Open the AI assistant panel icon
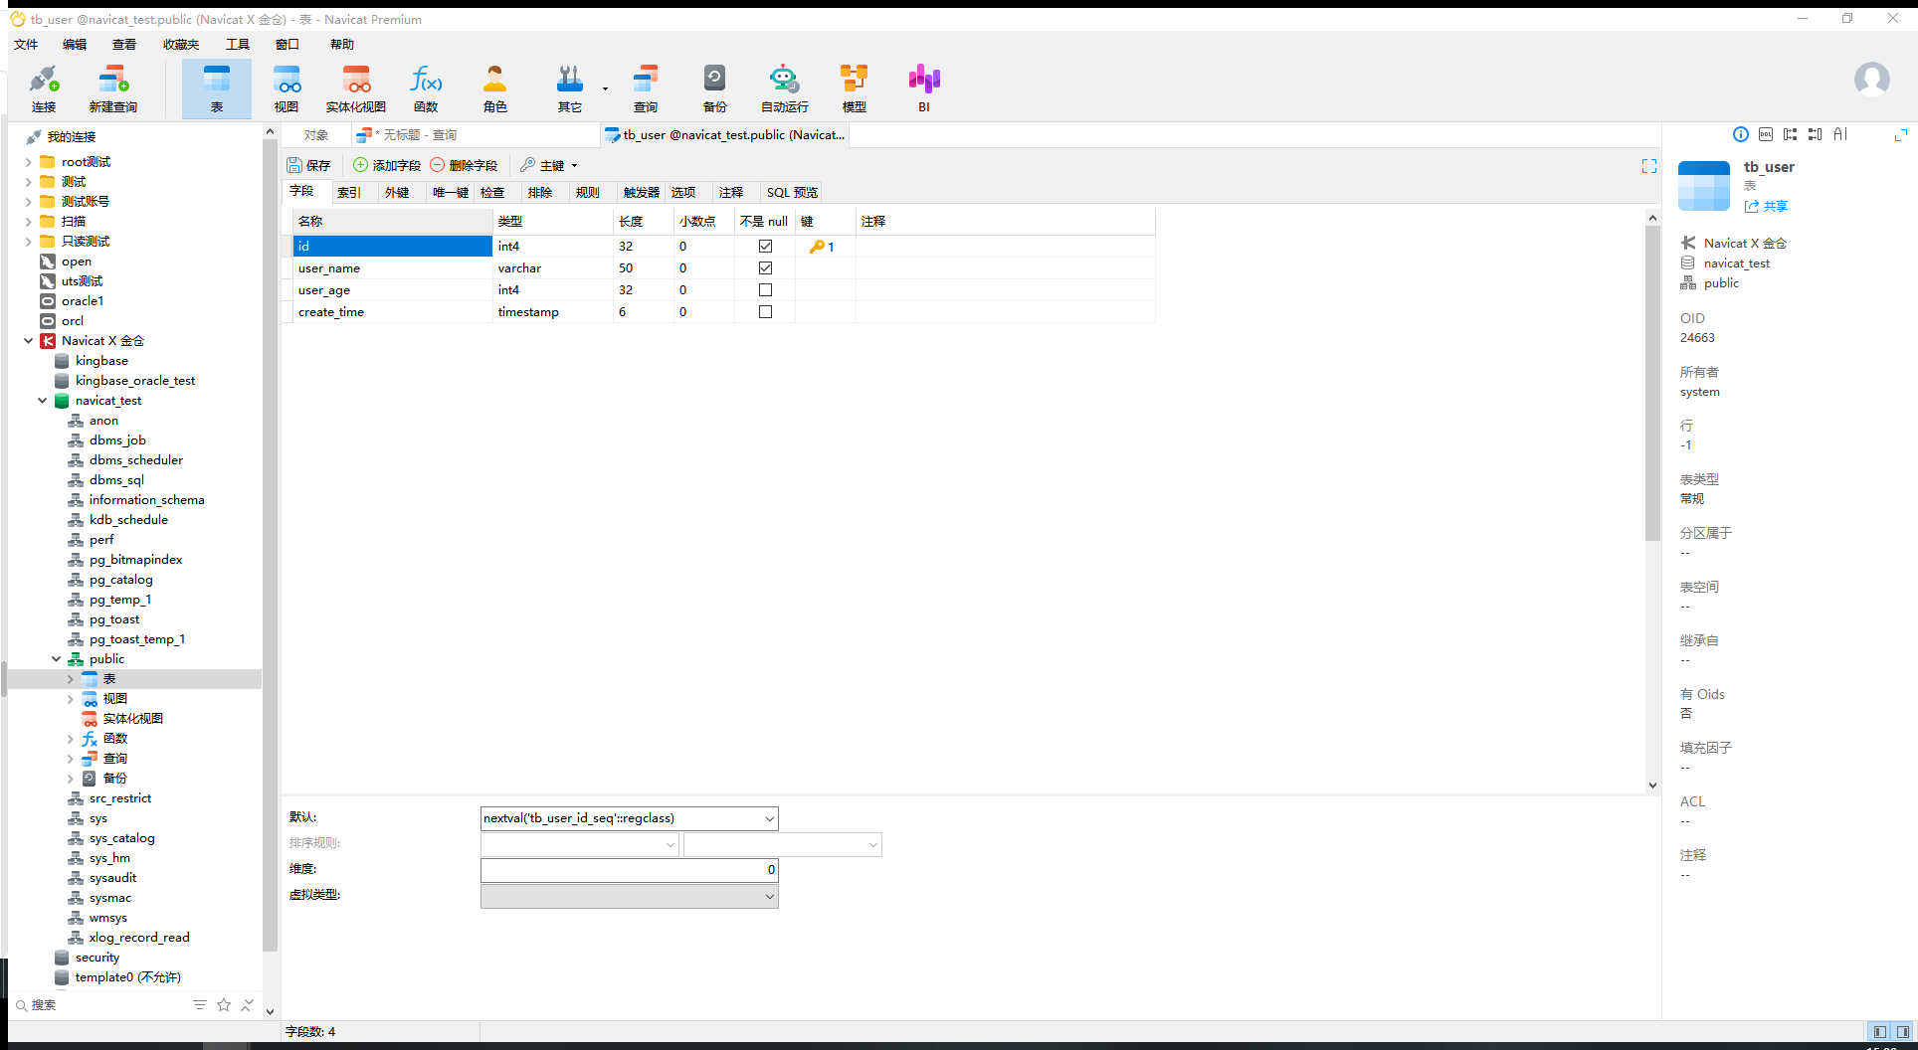Screen dimensions: 1918x1050 coord(1840,135)
